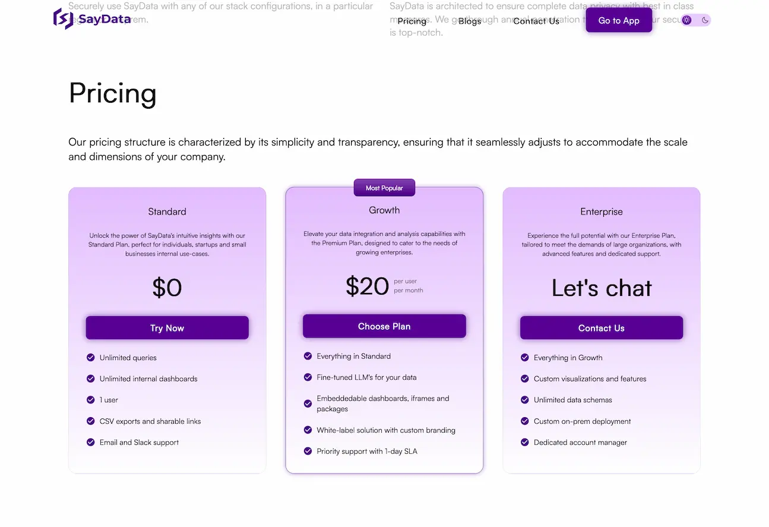The height and width of the screenshot is (527, 769).
Task: Choose the Growth plan button
Action: [384, 326]
